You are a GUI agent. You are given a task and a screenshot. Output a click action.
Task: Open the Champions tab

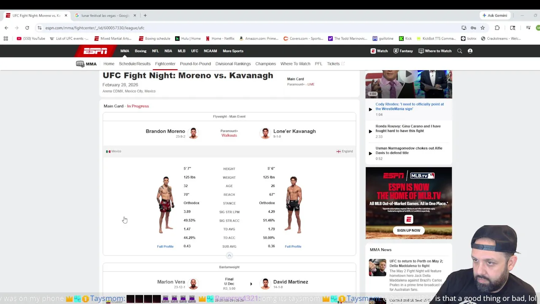click(265, 64)
